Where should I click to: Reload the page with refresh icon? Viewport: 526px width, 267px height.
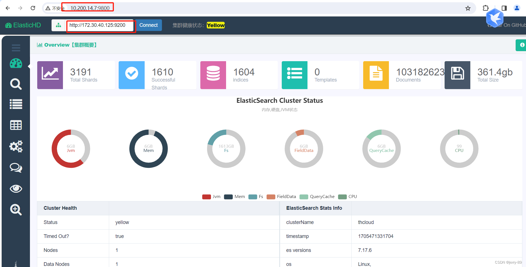[x=33, y=8]
